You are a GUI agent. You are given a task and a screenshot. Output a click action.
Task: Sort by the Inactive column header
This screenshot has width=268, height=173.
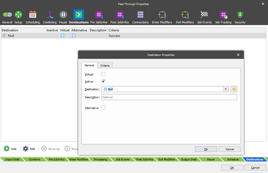tap(52, 30)
